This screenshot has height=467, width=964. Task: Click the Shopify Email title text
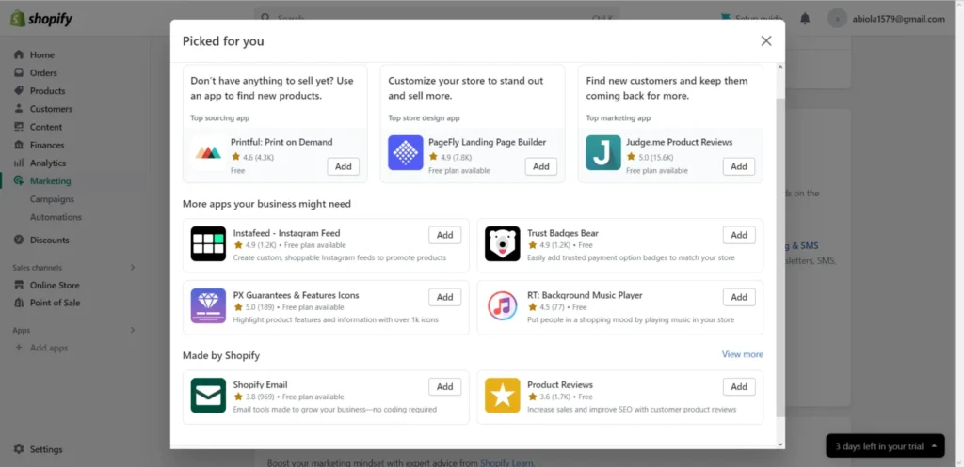coord(260,384)
